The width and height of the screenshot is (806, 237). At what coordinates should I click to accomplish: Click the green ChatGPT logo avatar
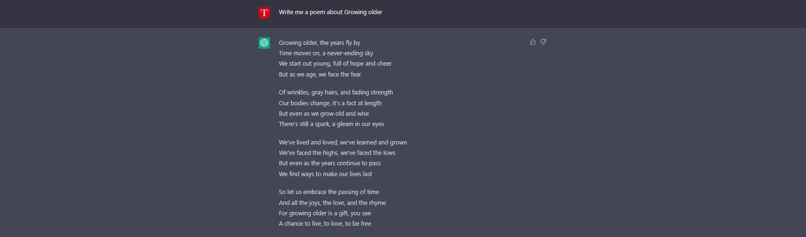click(x=264, y=43)
